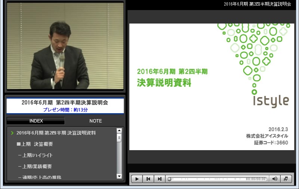Screen dimensions: 299x189
Task: Switch to the INDEX tab
Action: [x=36, y=121]
